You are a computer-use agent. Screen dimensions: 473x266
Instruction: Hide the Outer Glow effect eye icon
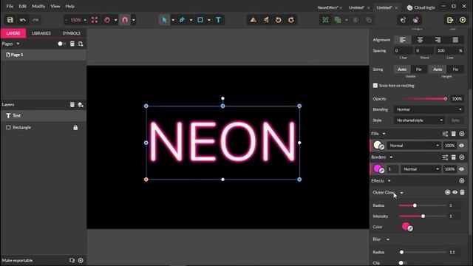coord(455,192)
